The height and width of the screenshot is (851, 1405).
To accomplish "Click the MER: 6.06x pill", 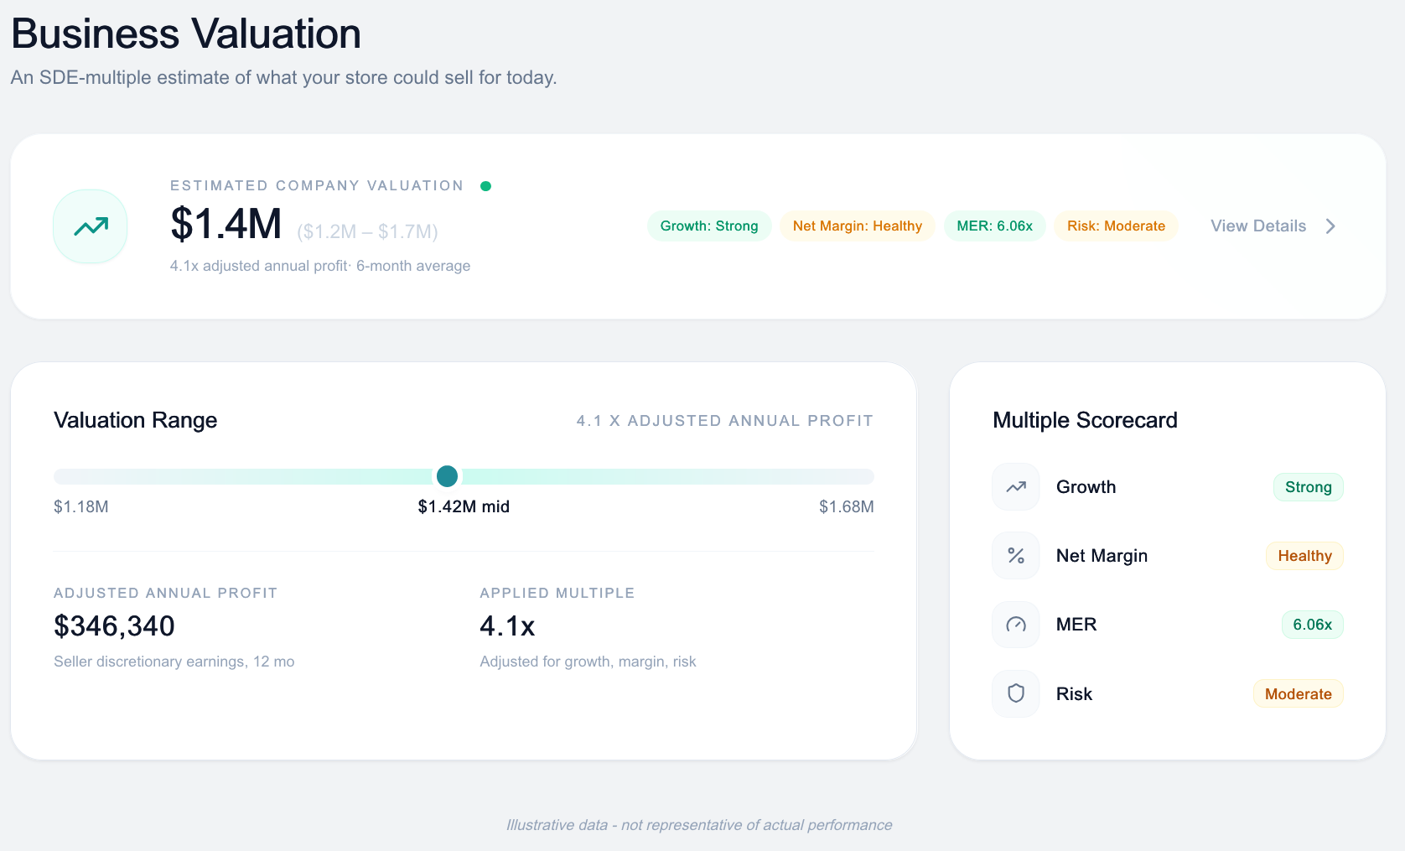I will click(995, 226).
